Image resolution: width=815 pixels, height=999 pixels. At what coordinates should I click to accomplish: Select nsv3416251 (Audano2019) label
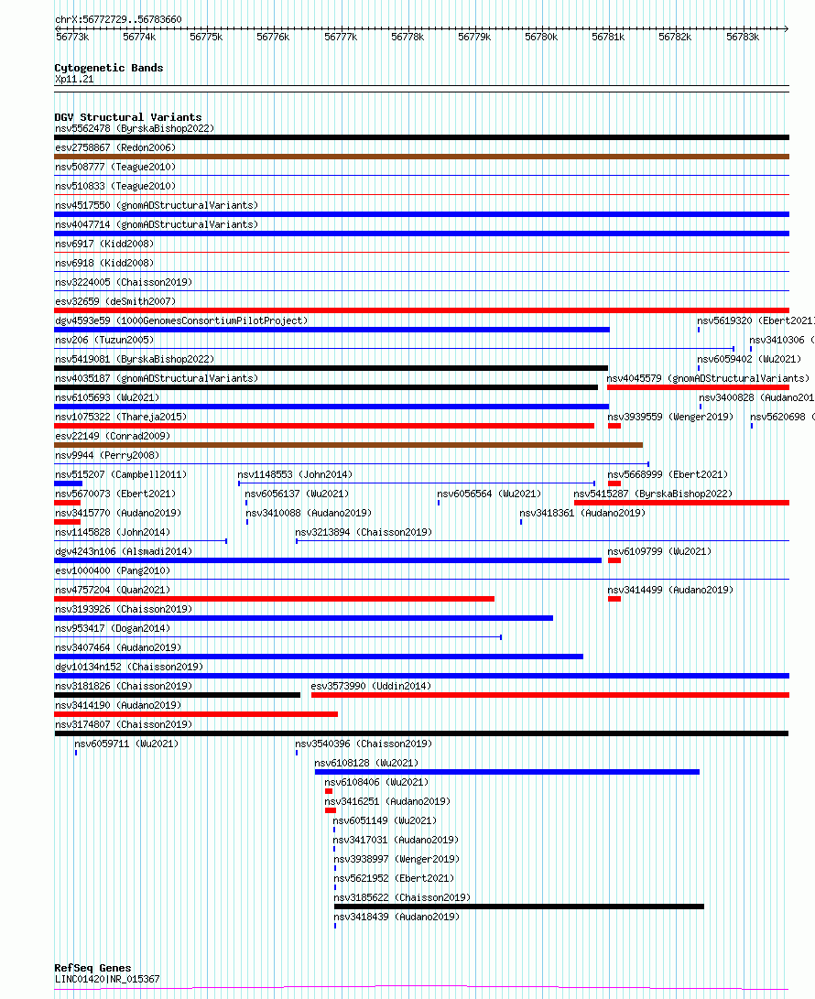click(387, 801)
